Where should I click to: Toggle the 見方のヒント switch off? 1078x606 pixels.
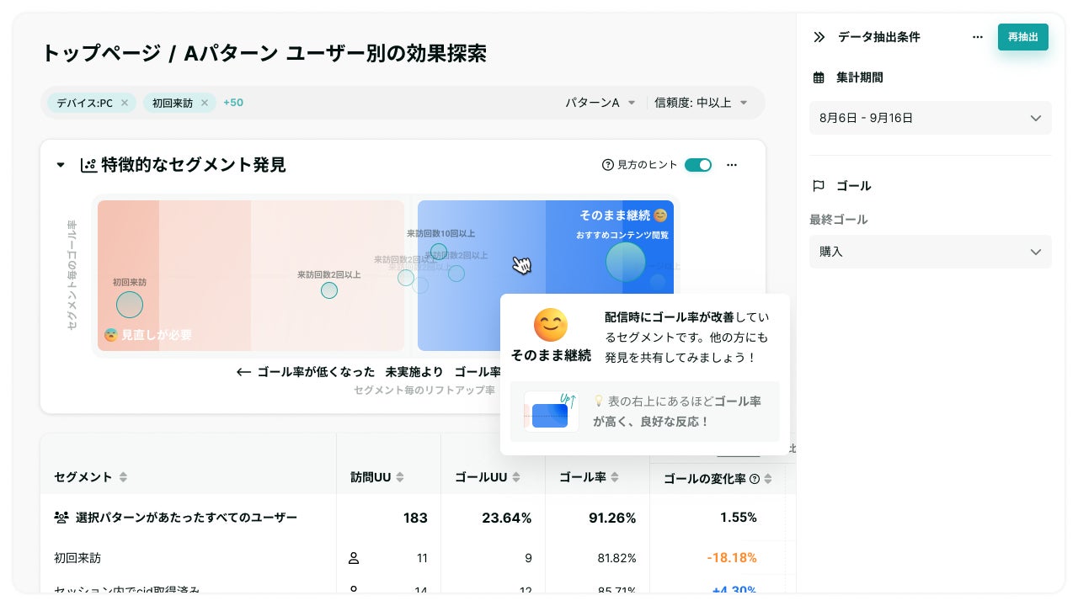(x=698, y=165)
